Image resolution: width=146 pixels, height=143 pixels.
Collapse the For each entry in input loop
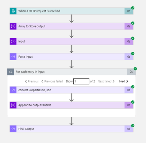click(x=72, y=72)
